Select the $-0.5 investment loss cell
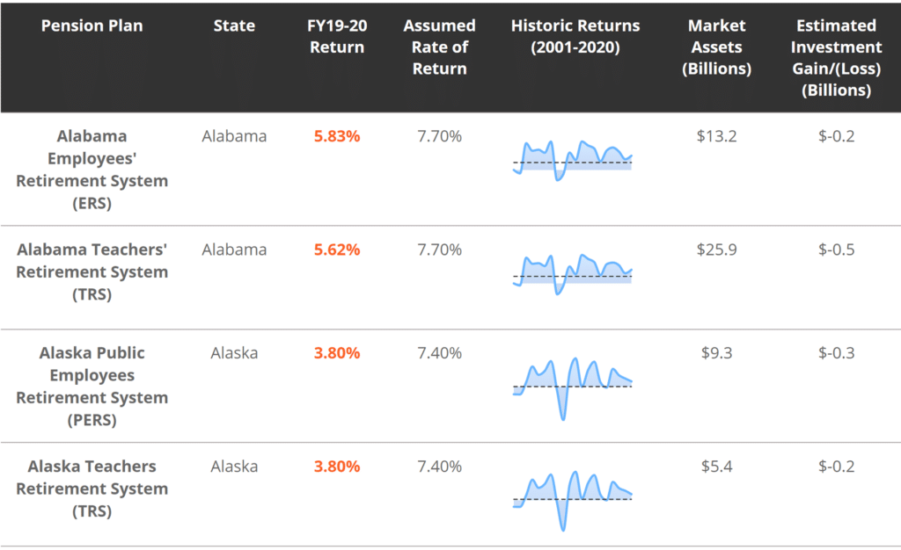This screenshot has height=550, width=901. point(836,250)
